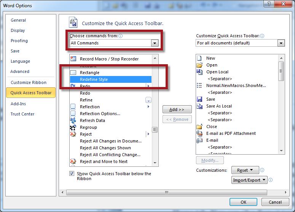Click the Open Local icon

(199, 72)
